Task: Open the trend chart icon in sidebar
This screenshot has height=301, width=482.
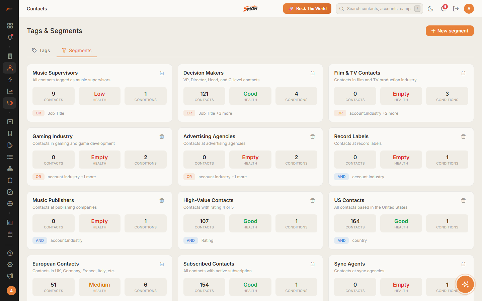Action: click(10, 91)
